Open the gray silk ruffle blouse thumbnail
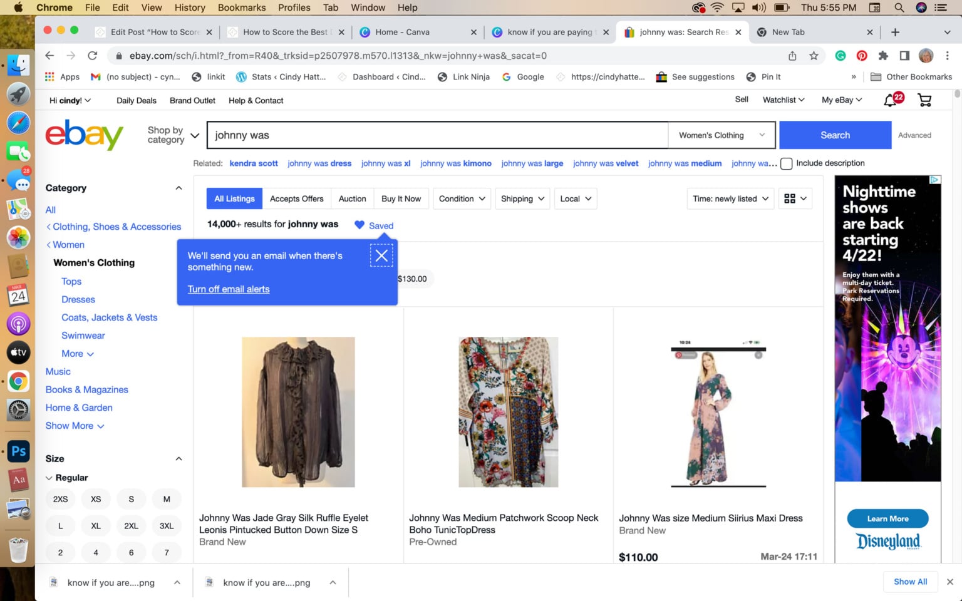This screenshot has width=962, height=601. coord(298,412)
